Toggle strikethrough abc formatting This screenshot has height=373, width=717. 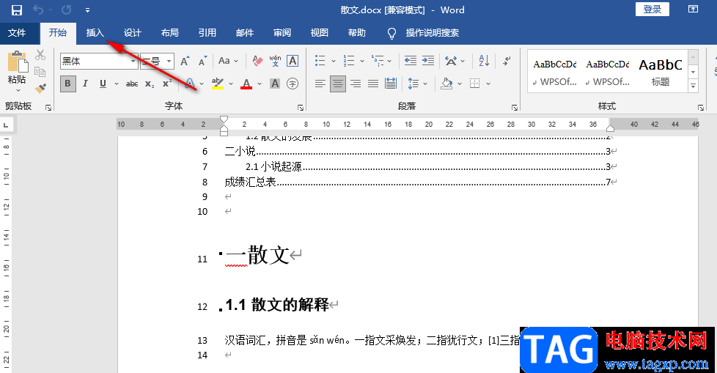(x=132, y=84)
